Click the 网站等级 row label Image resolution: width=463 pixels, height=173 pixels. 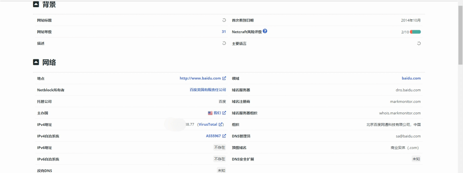[44, 32]
